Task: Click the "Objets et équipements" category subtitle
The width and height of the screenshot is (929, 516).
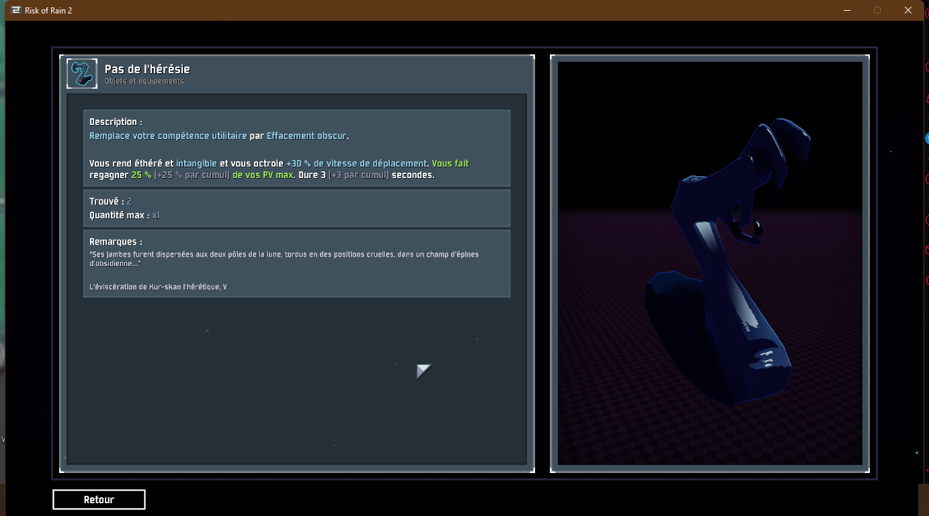Action: coord(144,81)
